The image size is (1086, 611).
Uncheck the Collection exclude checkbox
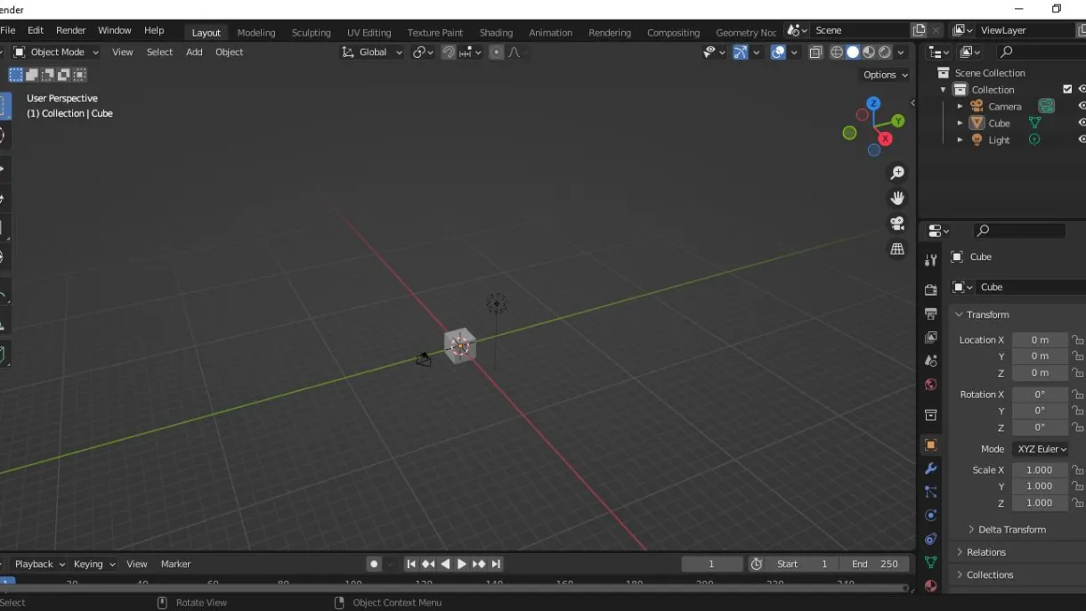tap(1067, 89)
